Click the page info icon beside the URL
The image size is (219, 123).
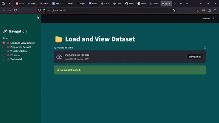click(x=44, y=10)
